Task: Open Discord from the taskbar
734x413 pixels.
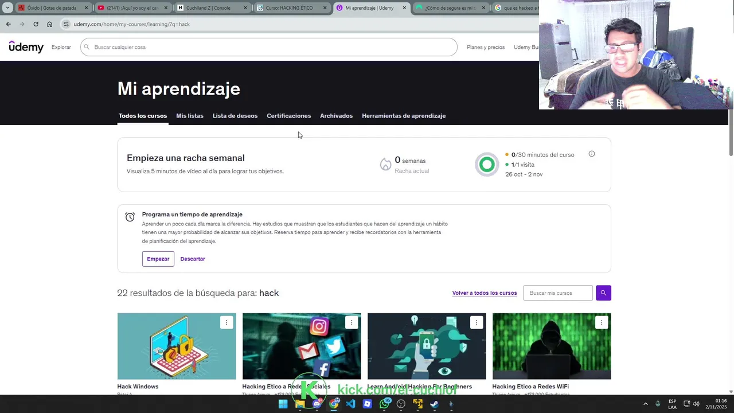Action: (x=317, y=404)
